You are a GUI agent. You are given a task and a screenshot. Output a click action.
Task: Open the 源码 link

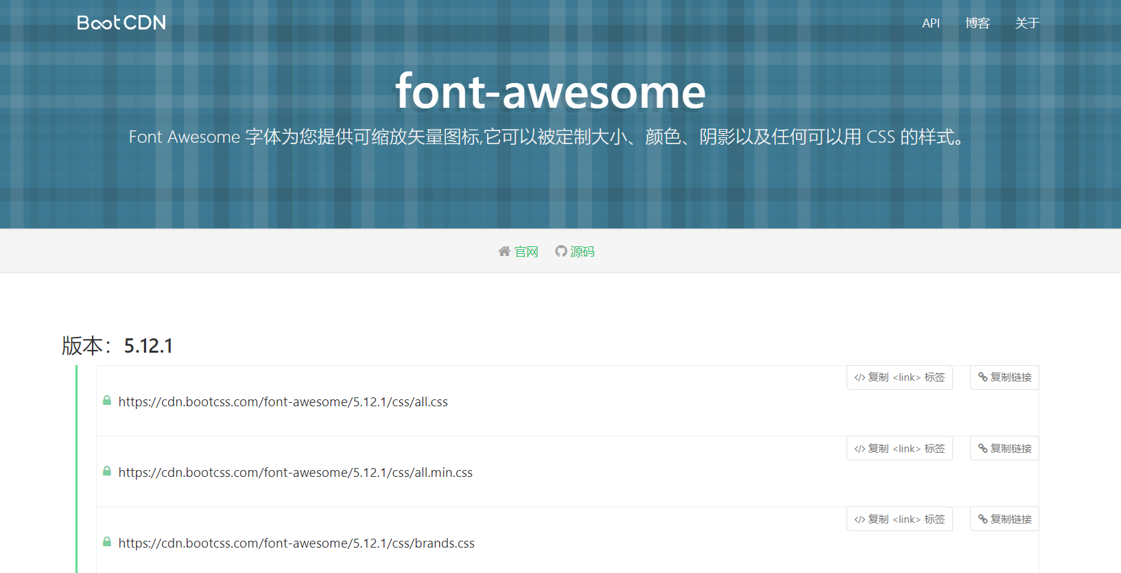point(582,252)
